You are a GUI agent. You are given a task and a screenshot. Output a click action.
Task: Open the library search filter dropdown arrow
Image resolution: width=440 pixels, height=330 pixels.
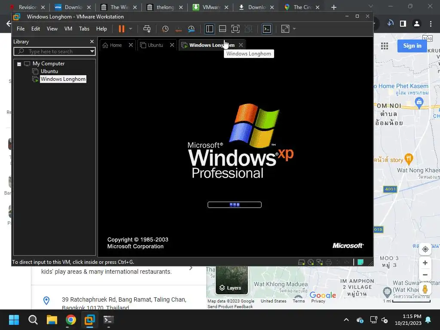92,52
